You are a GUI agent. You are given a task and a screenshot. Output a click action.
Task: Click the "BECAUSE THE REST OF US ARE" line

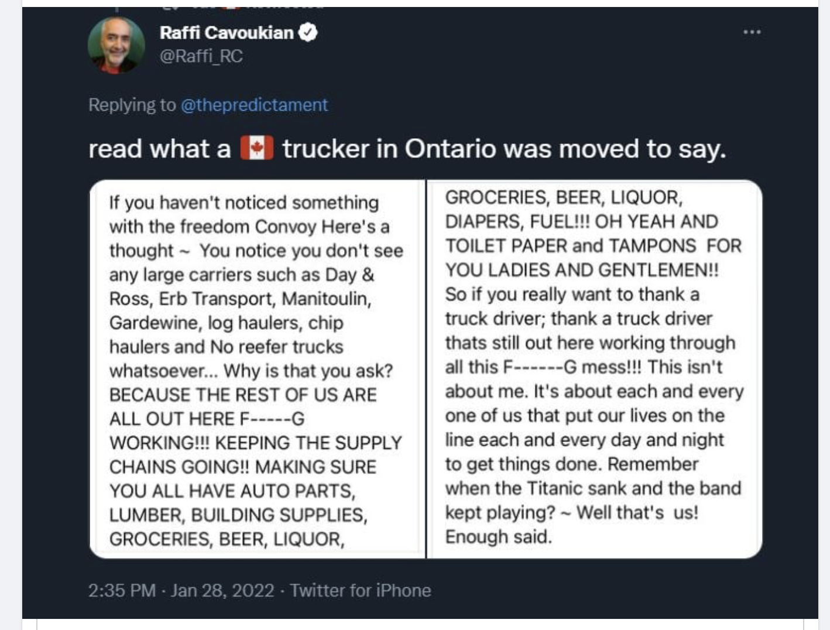[x=243, y=395]
